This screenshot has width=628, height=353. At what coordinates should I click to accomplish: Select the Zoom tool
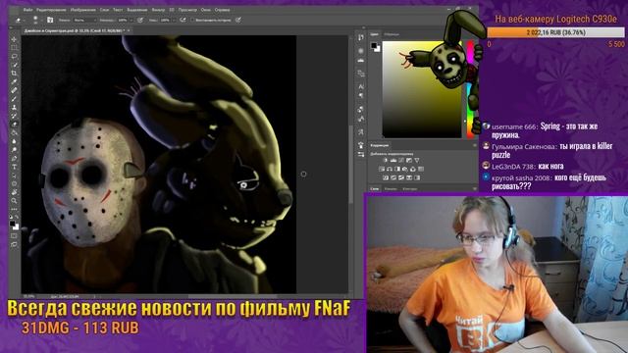click(x=14, y=200)
